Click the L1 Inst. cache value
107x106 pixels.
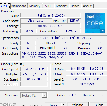point(86,74)
